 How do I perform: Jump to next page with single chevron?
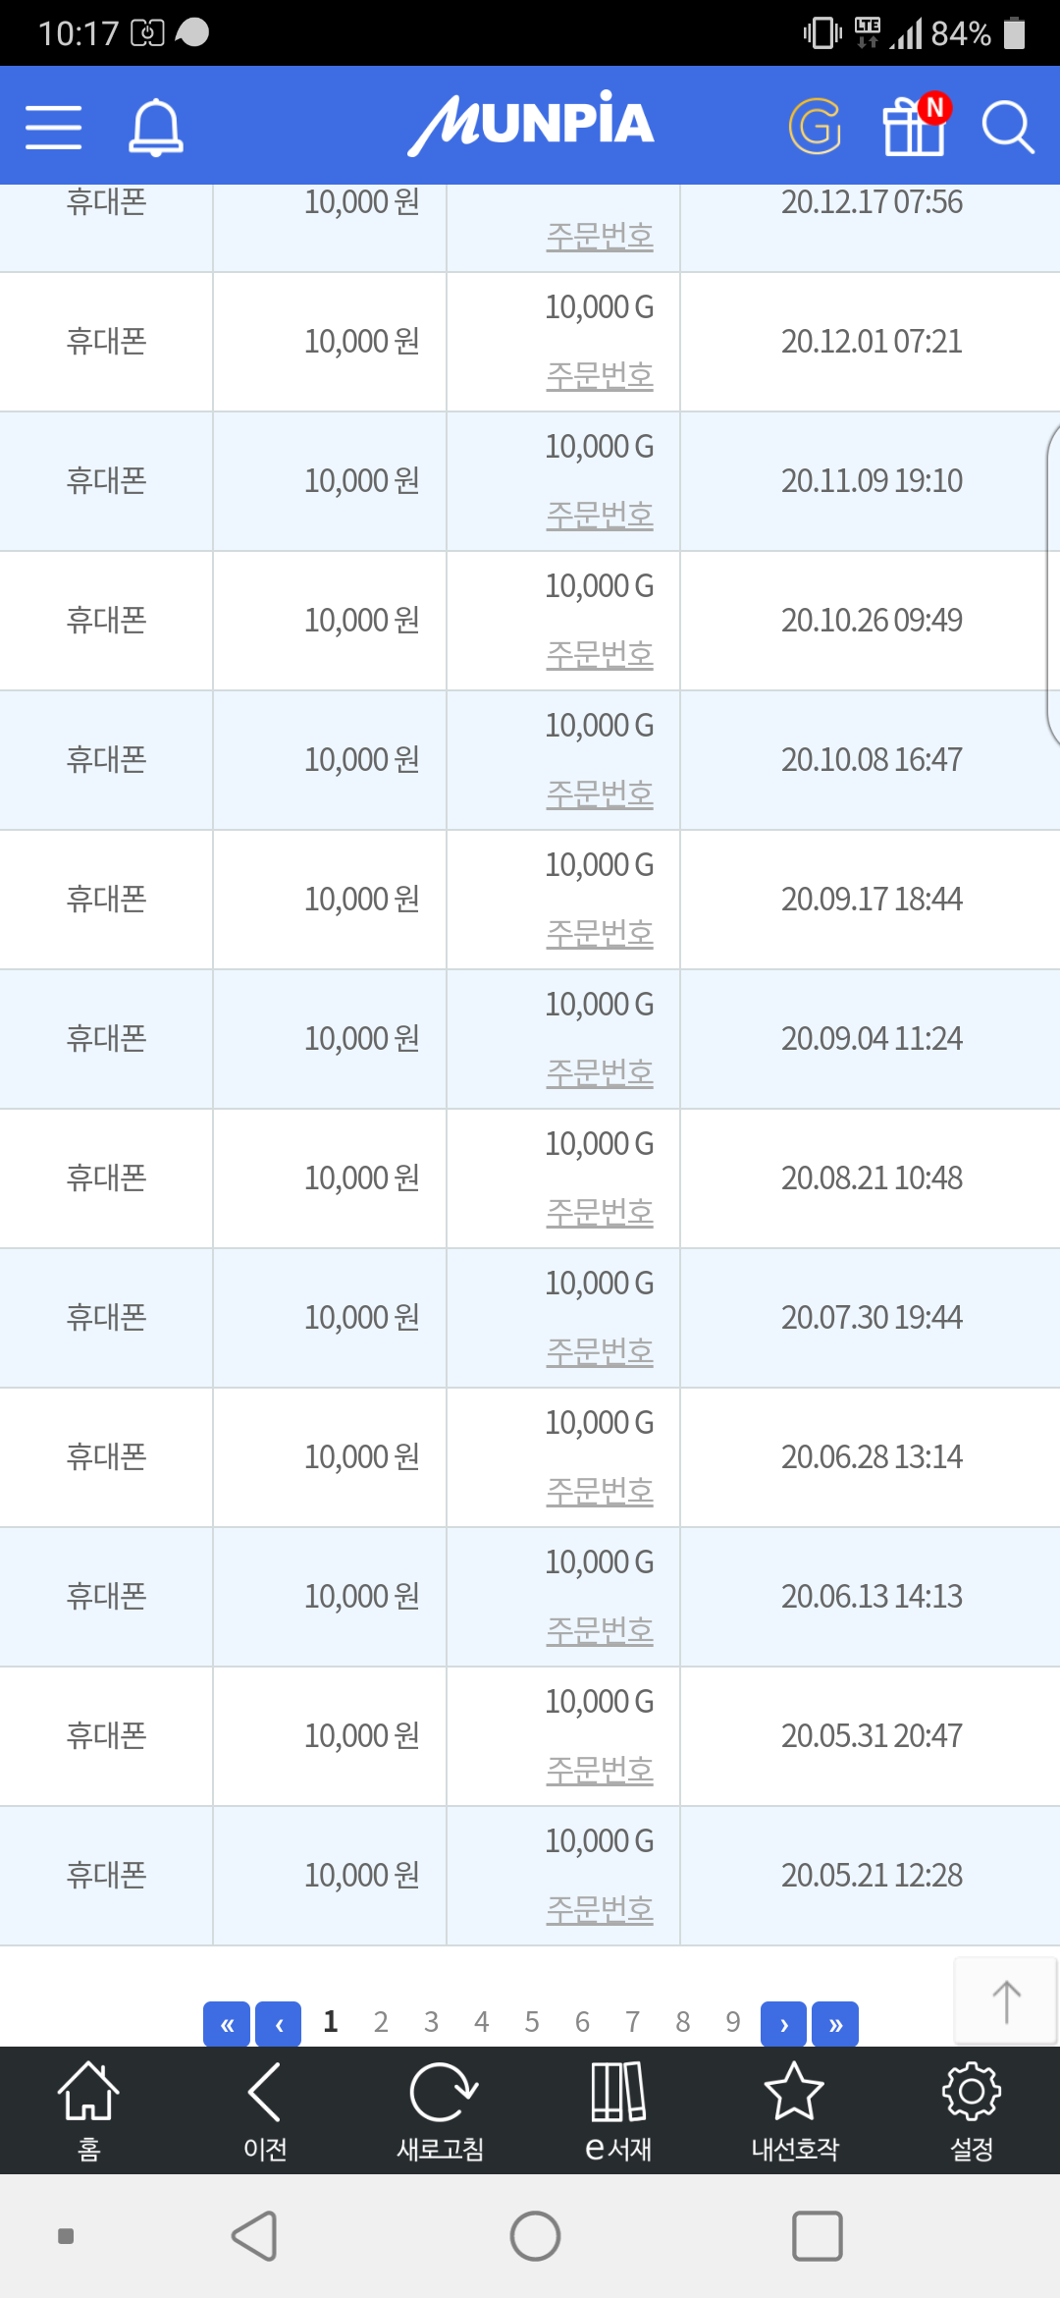tap(783, 2024)
